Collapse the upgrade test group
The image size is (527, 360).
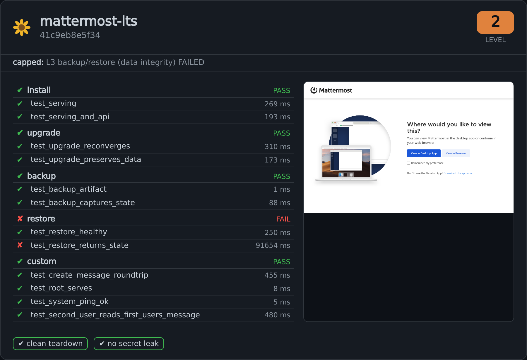153,133
